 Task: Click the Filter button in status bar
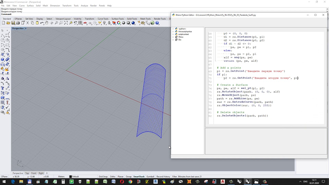[x=175, y=177]
